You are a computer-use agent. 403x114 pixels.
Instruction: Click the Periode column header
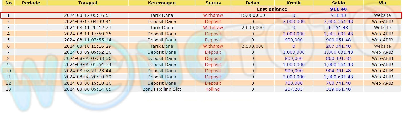[x=31, y=3]
